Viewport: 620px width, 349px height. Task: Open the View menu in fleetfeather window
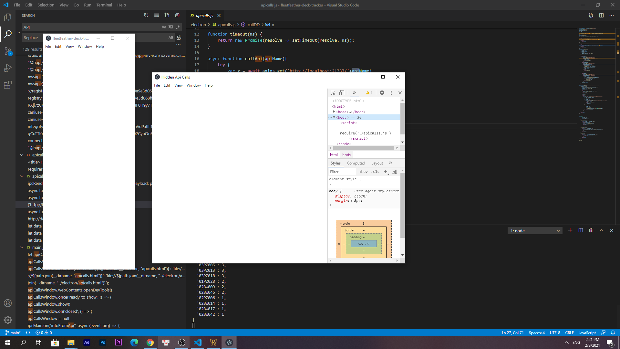[x=69, y=46]
